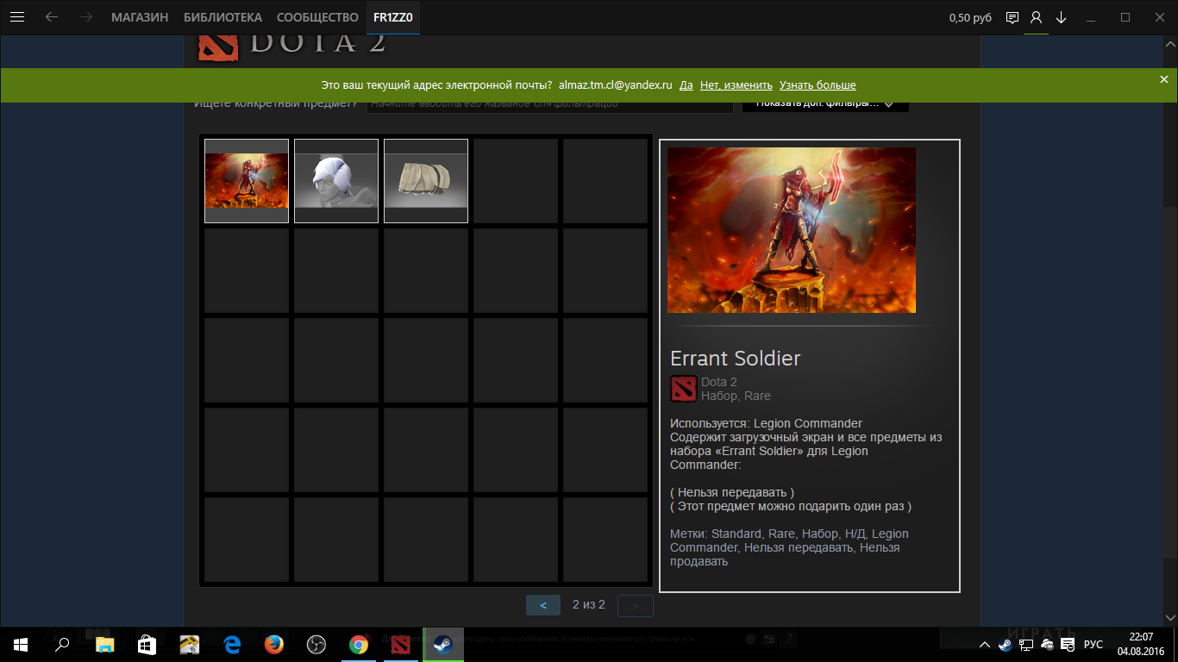Screen dimensions: 1178x662
Task: Open the chat messages icon
Action: [1012, 17]
